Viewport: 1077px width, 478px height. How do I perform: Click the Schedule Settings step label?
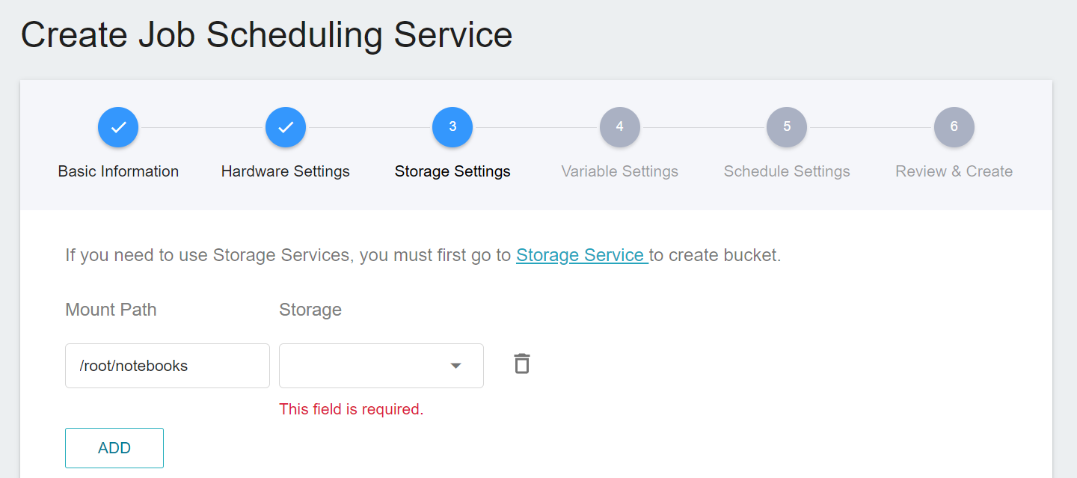[787, 171]
